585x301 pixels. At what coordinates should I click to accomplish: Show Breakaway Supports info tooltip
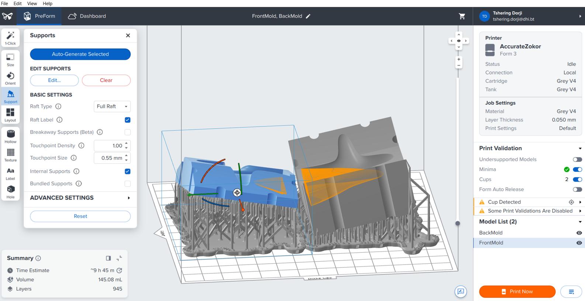point(100,132)
